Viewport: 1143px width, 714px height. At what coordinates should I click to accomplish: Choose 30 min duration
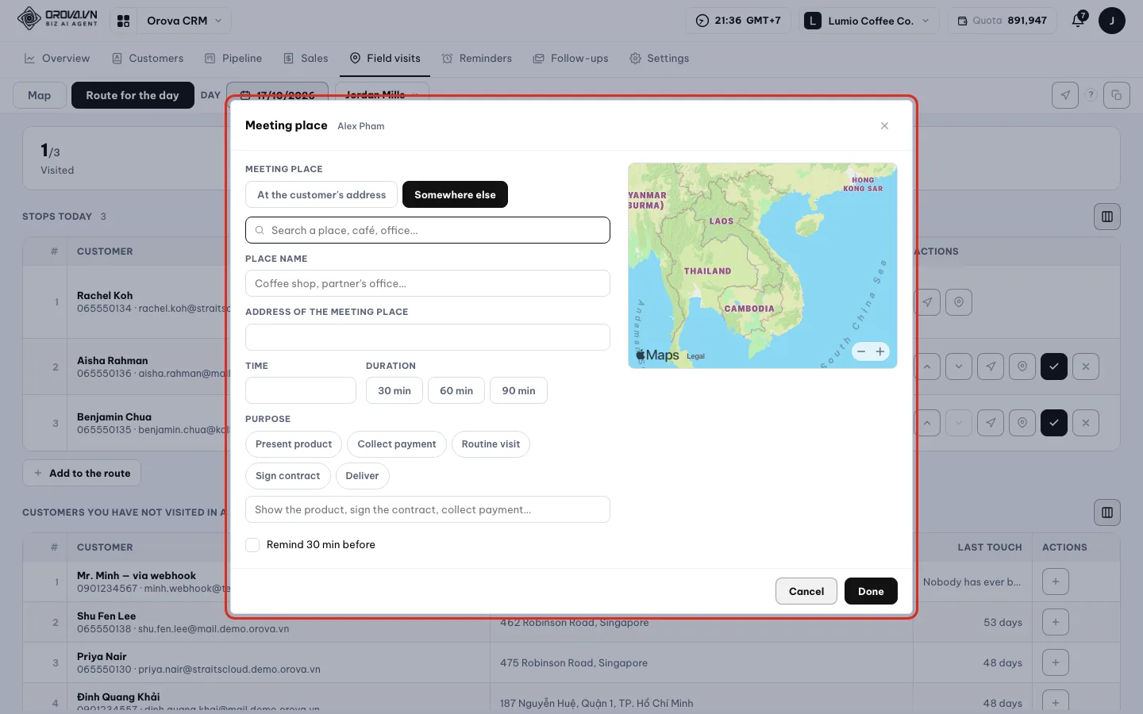(394, 390)
